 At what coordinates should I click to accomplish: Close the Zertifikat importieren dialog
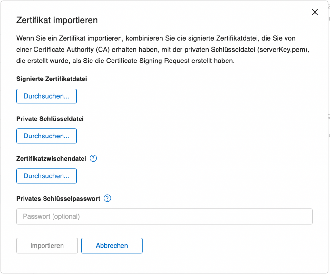315,12
